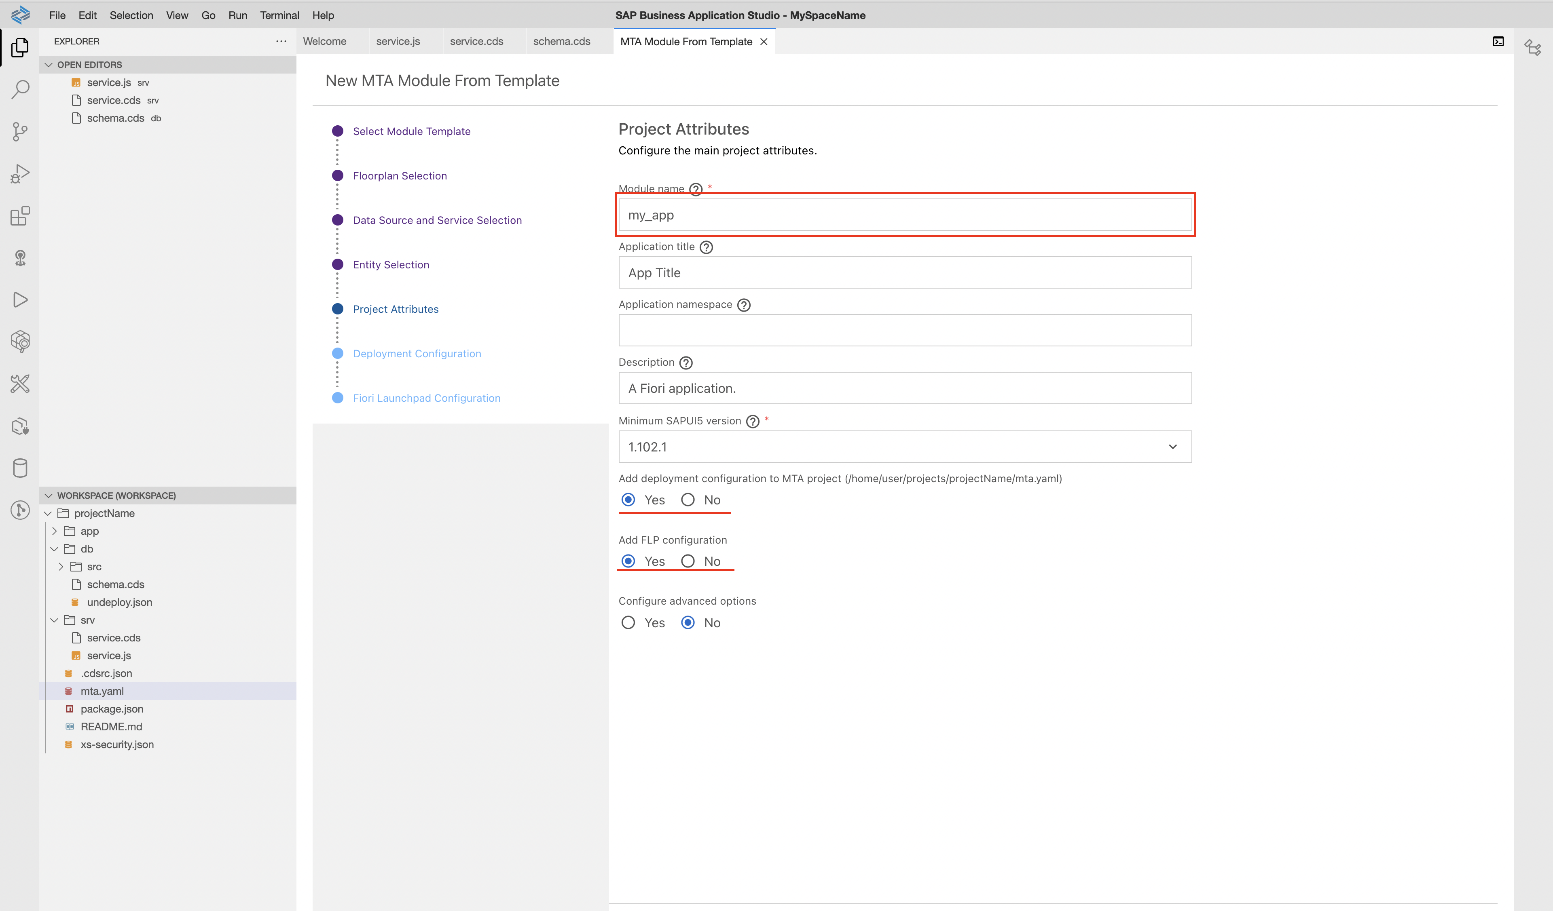1553x911 pixels.
Task: Click the help icon next to Application namespace
Action: 744,305
